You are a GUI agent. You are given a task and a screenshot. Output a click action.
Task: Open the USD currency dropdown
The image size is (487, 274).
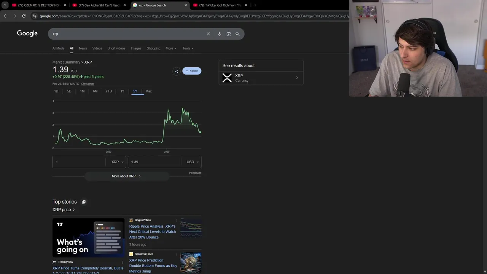tap(193, 162)
